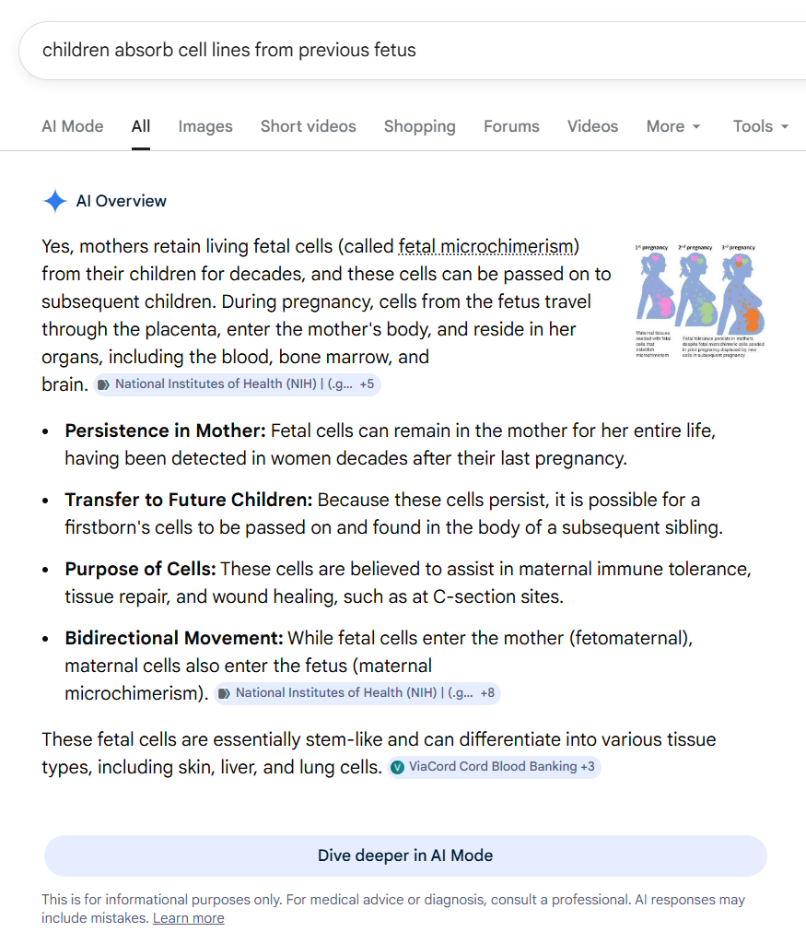Screen dimensions: 806x932
Task: Expand the +5 sources chip
Action: pos(367,384)
